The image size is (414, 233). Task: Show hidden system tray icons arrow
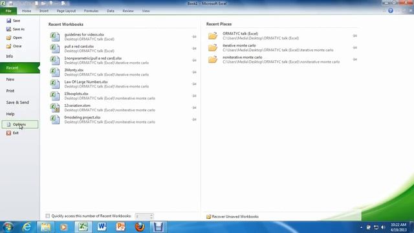361,227
